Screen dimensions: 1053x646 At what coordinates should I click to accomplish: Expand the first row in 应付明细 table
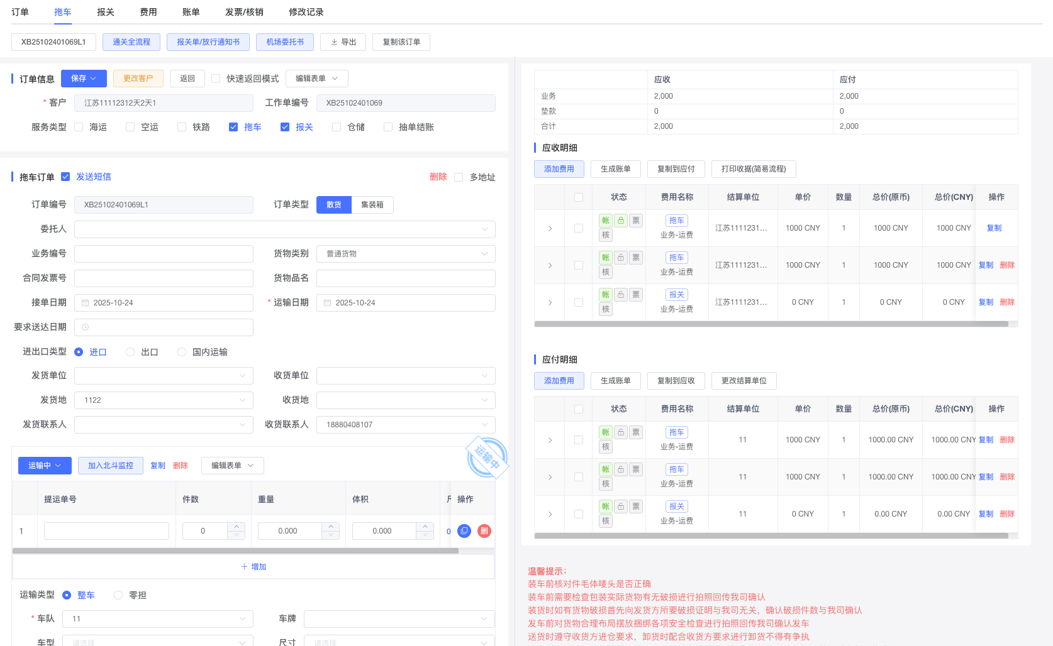[x=549, y=439]
